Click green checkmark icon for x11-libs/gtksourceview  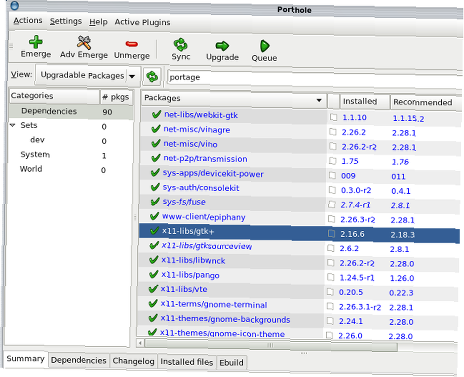(154, 245)
